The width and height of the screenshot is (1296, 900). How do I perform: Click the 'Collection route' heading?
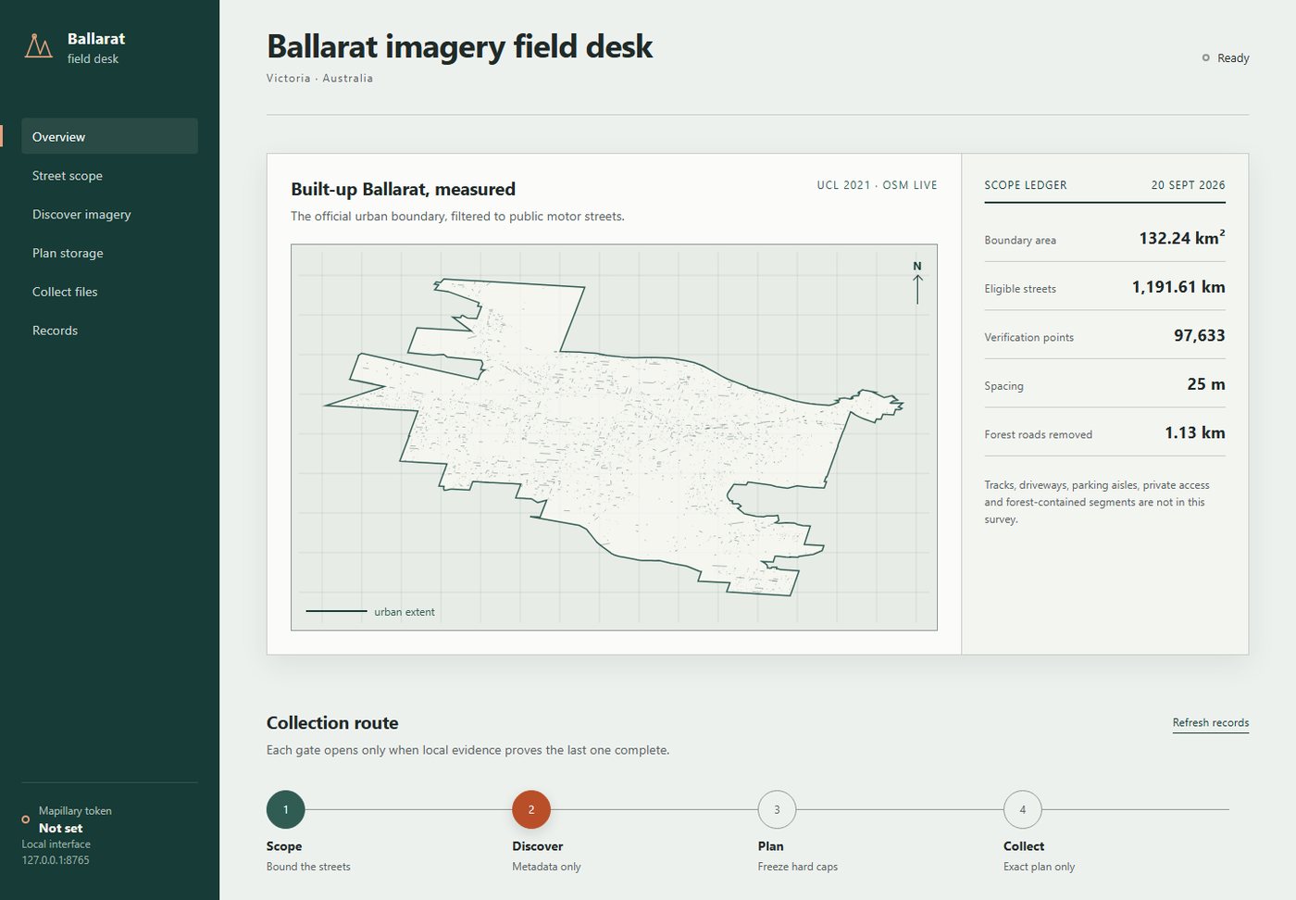coord(332,723)
